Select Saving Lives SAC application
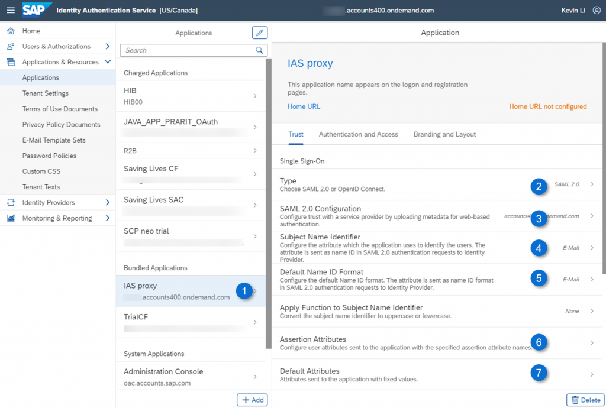The height and width of the screenshot is (408, 606). (x=191, y=205)
